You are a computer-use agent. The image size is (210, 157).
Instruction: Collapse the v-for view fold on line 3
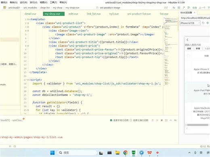pyautogui.click(x=28, y=27)
